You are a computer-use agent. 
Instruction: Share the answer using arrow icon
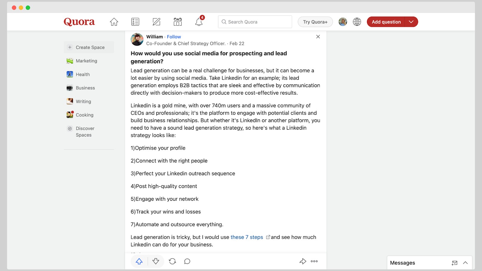[x=303, y=261]
